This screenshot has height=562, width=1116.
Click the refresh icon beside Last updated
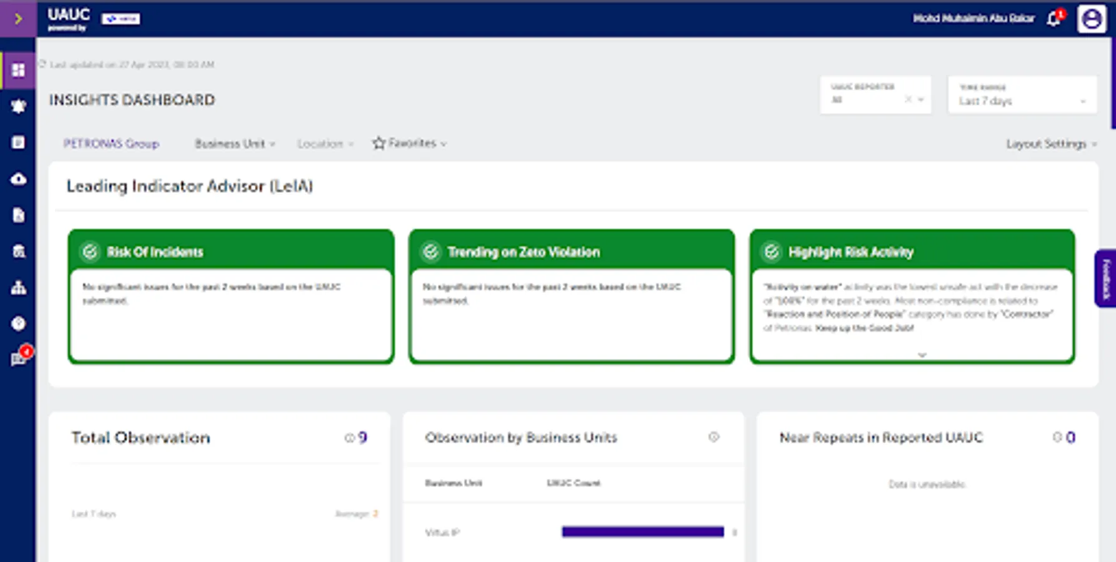point(42,64)
